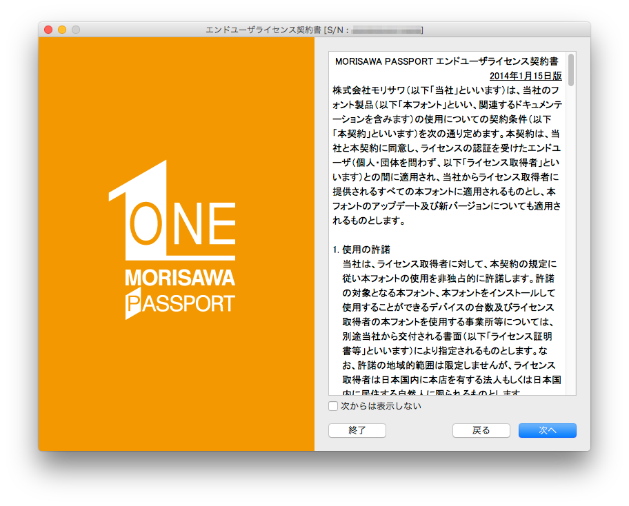Image resolution: width=629 pixels, height=506 pixels.
Task: Click the 次からは表示しない label text
Action: (x=381, y=406)
